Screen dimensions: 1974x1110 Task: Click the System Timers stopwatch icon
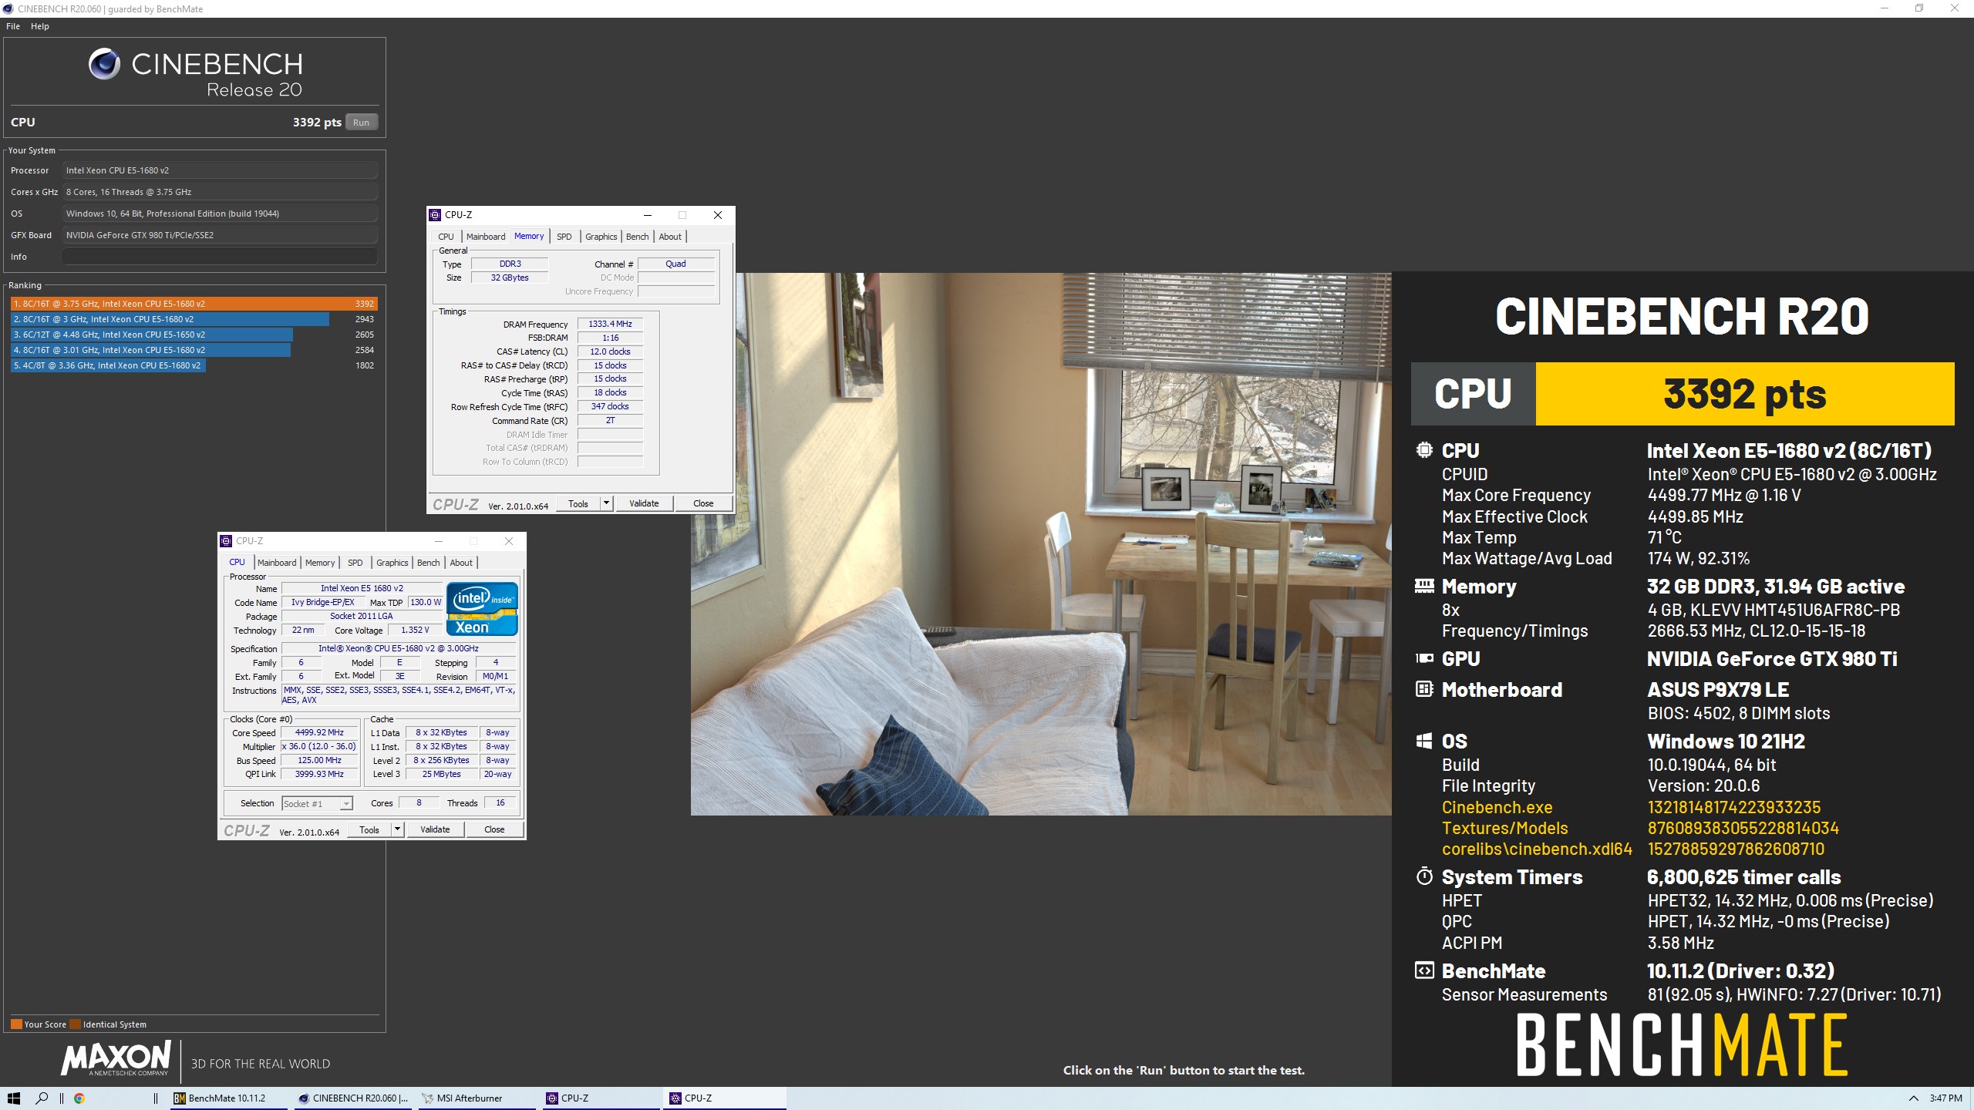[1424, 876]
